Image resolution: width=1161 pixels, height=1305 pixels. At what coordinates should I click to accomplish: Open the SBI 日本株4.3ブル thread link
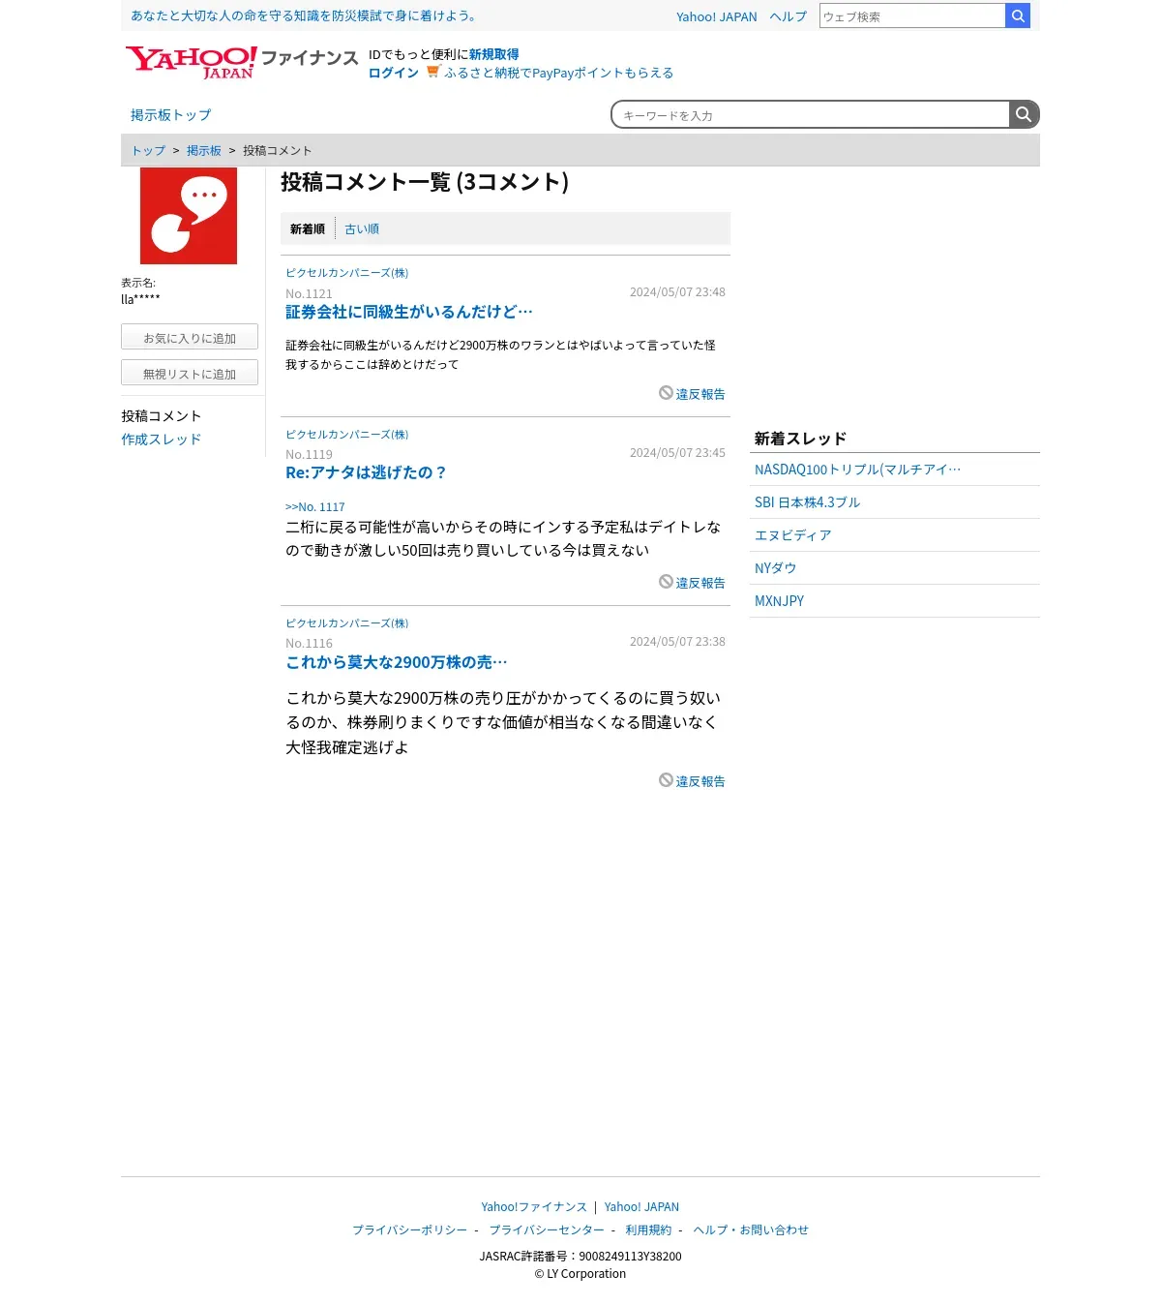[807, 502]
